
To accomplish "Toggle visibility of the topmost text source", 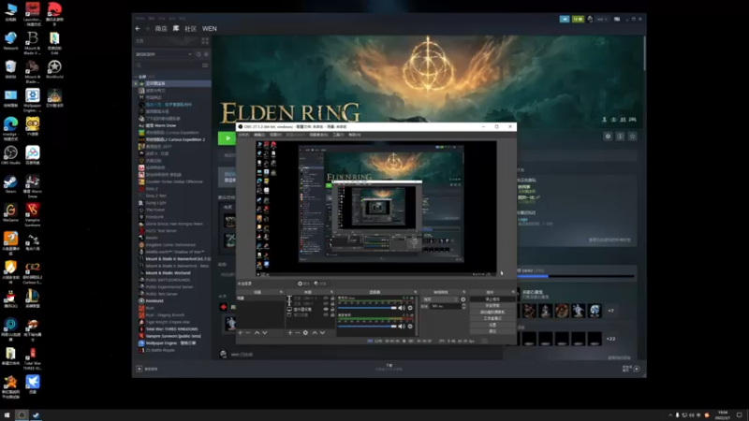I will tap(326, 298).
